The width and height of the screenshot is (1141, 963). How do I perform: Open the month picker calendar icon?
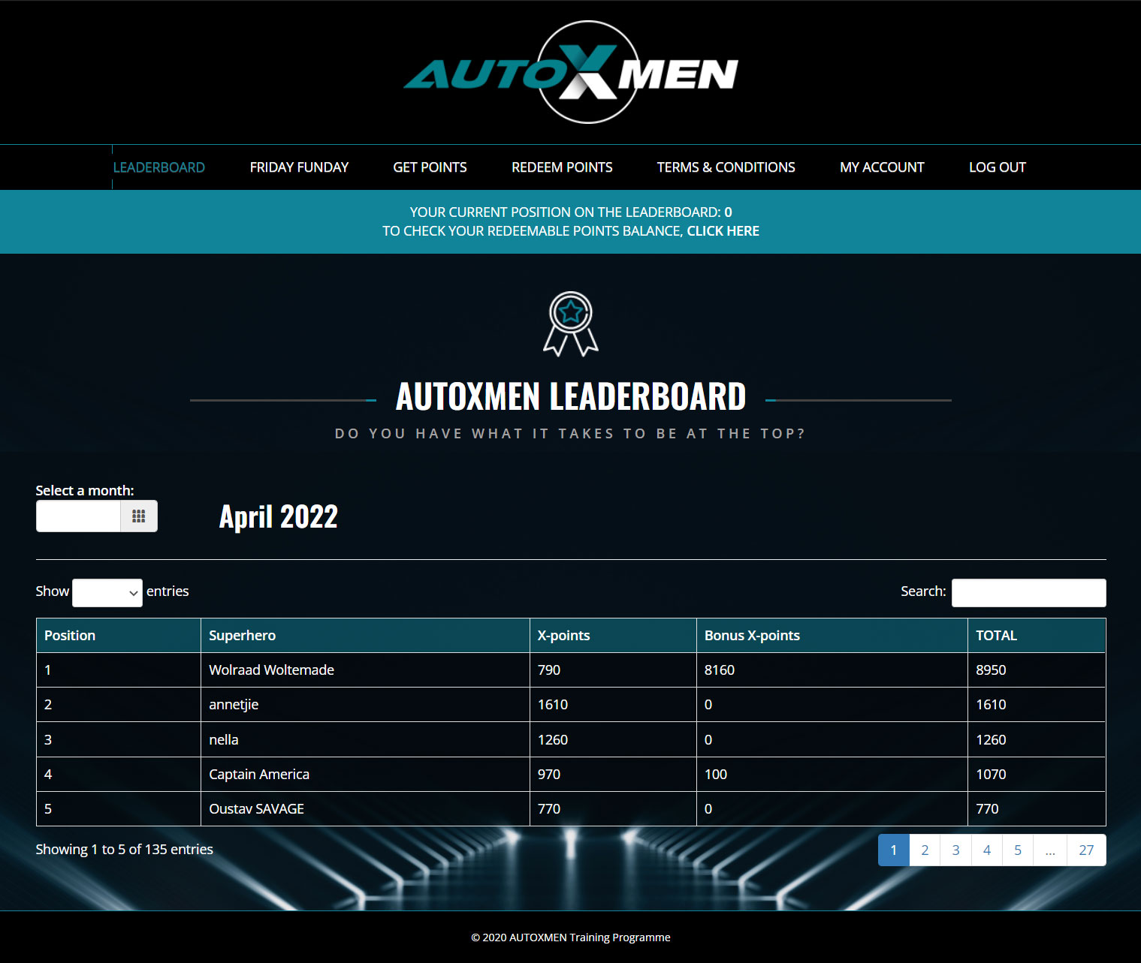139,516
